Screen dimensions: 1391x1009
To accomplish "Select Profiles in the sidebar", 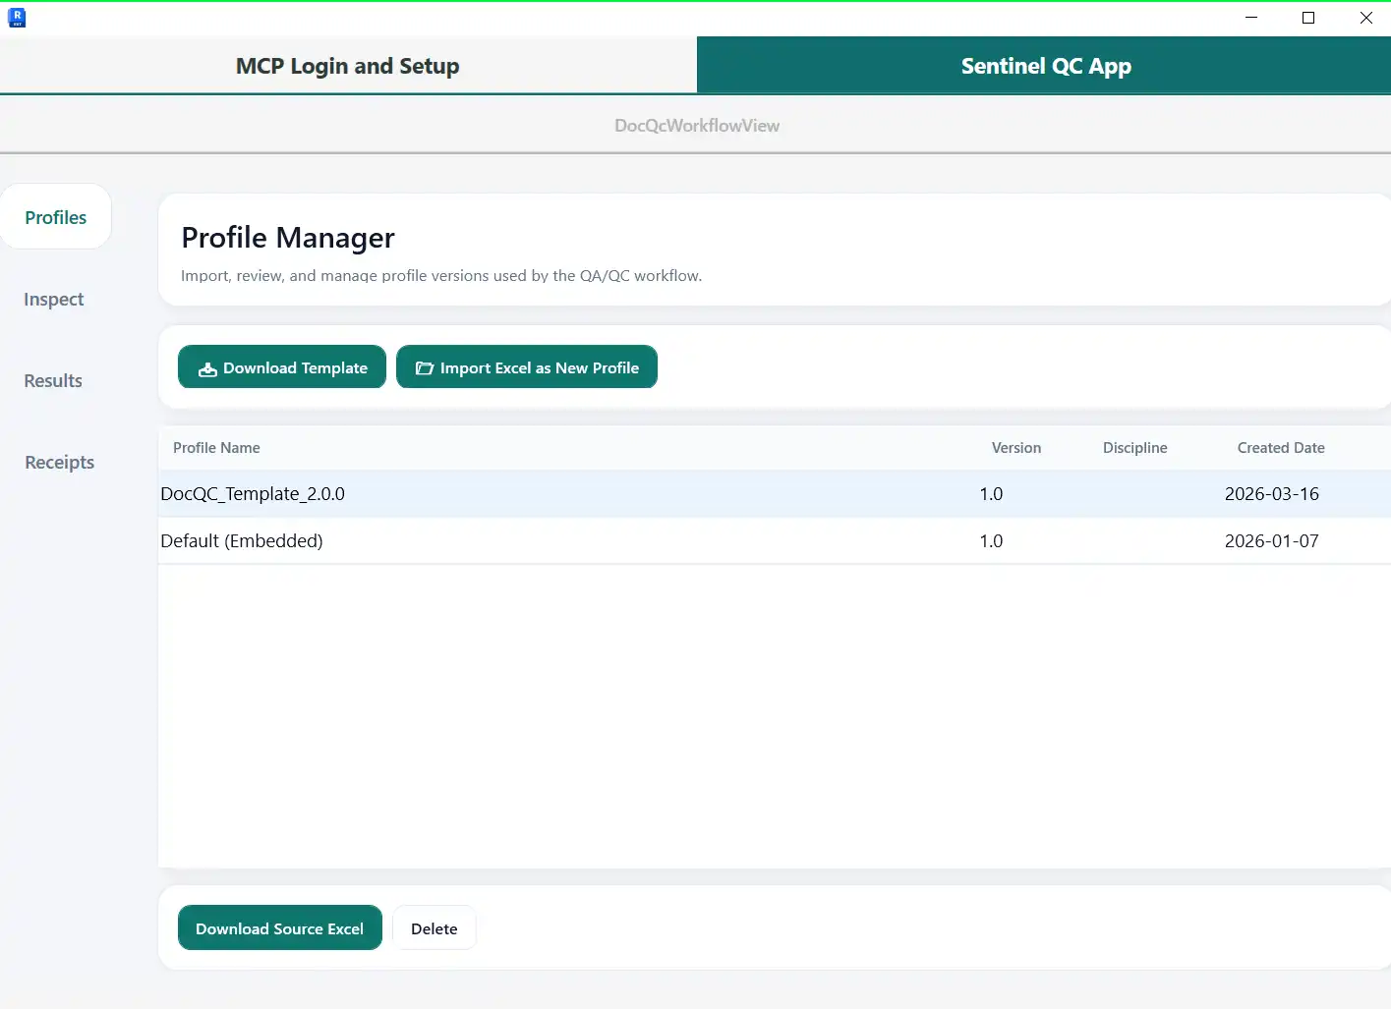I will point(56,217).
